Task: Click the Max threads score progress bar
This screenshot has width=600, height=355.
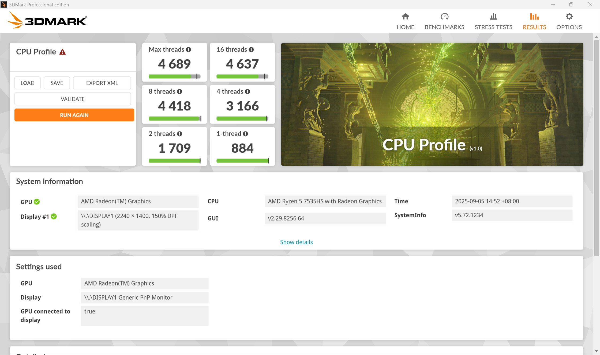Action: (x=174, y=76)
